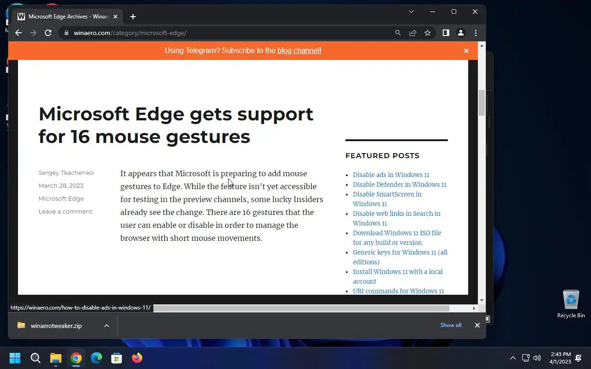Image resolution: width=591 pixels, height=369 pixels.
Task: Open author Sergey Tkachenko's page
Action: tap(66, 173)
